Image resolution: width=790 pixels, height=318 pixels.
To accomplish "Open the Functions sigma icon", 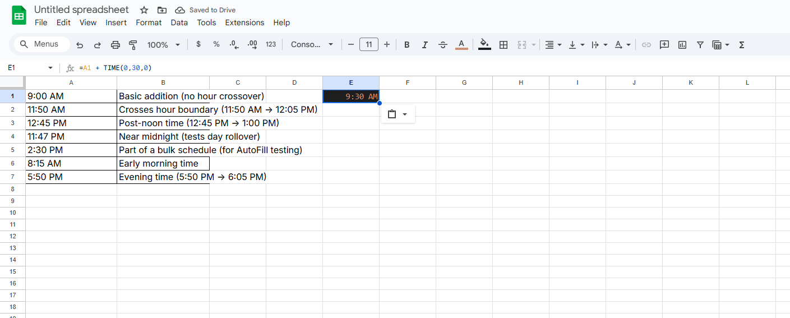I will 742,45.
